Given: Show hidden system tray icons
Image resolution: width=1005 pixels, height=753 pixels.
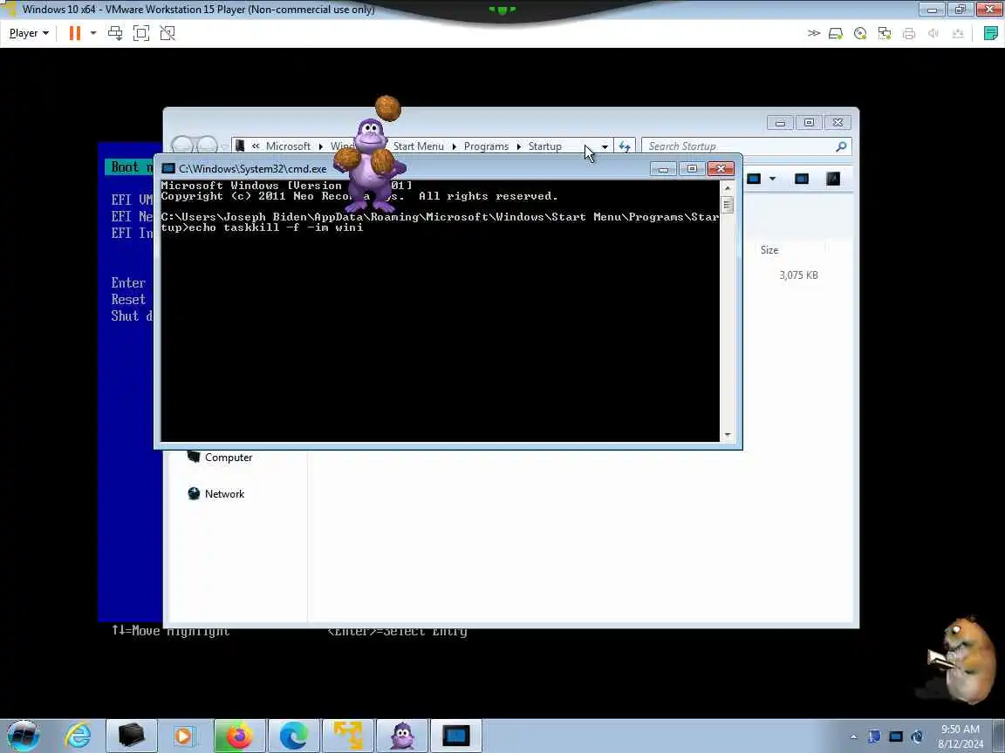Looking at the screenshot, I should [854, 736].
